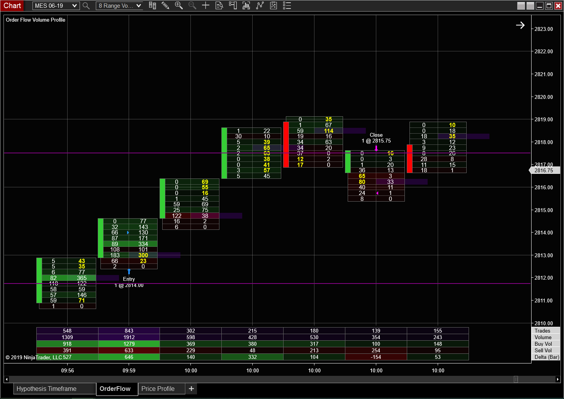
Task: Click the second gray link button
Action: coord(530,6)
